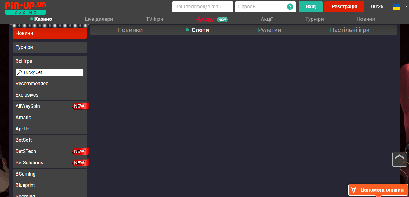
Task: Switch to the Рулетки tab
Action: pos(269,30)
